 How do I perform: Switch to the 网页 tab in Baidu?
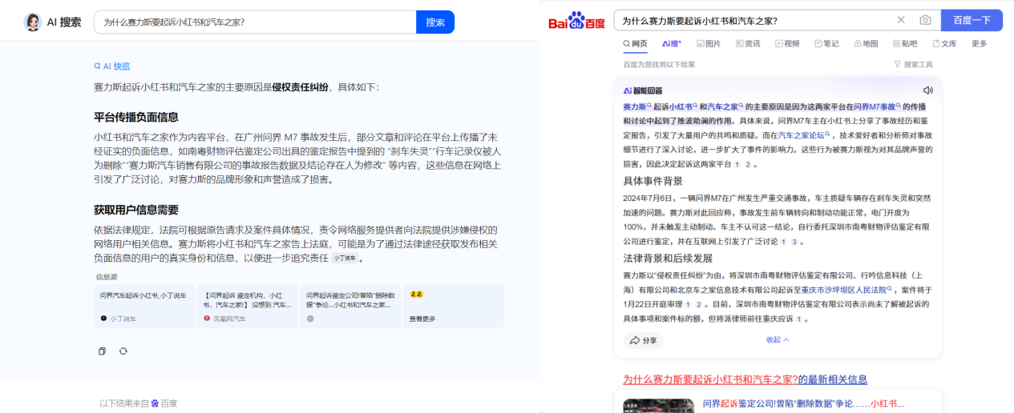[x=635, y=43]
